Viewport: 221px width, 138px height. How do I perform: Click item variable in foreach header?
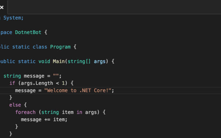68,112
